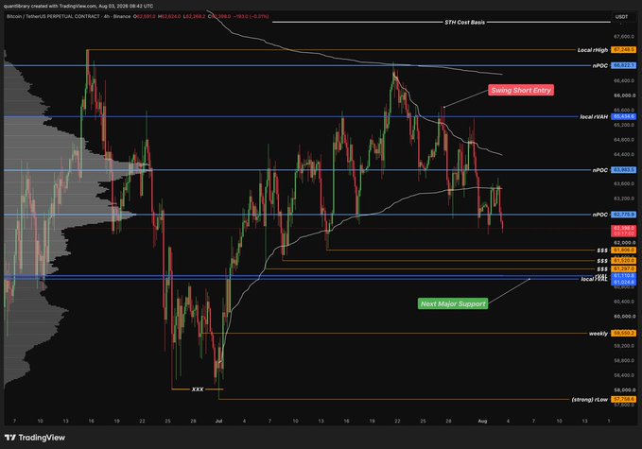
Task: Select the $$$ 61,520.0 price tag
Action: point(623,261)
